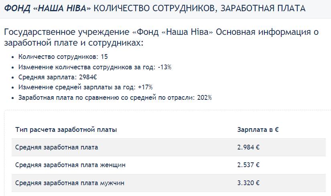This screenshot has width=331, height=196.
Task: Click 'заработной плате и сотрудниках:' subtitle line
Action: coord(74,43)
